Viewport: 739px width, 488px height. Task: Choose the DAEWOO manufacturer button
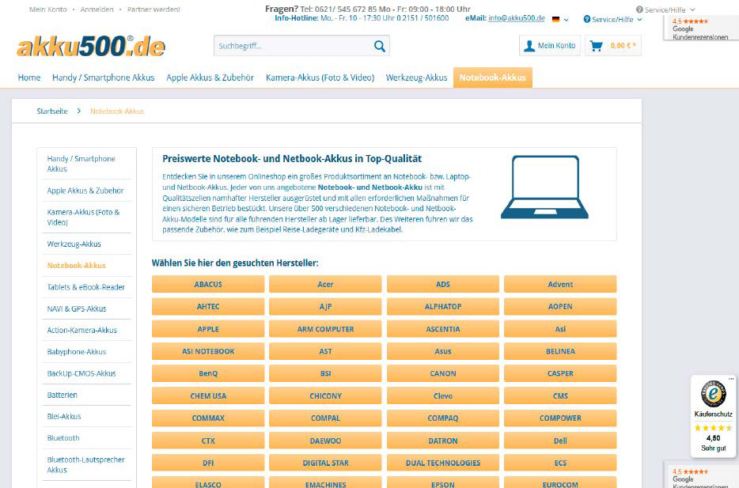(x=325, y=441)
